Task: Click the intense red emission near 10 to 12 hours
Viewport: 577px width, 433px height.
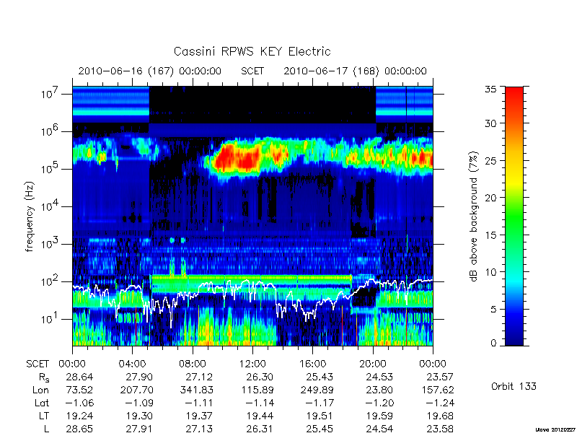Action: pos(237,158)
